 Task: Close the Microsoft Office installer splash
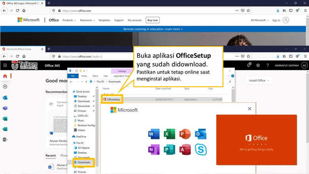[x=250, y=109]
